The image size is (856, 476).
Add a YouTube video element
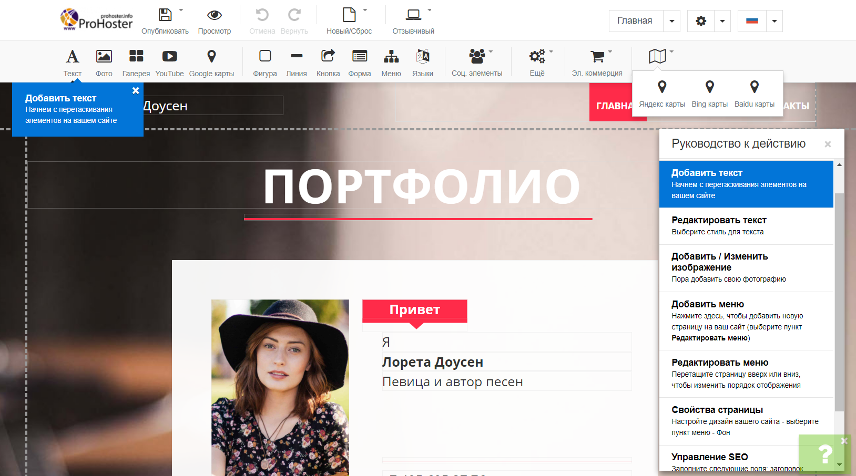point(169,57)
